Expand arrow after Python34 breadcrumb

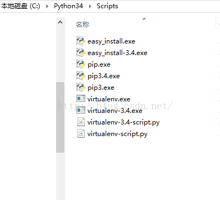coord(90,6)
